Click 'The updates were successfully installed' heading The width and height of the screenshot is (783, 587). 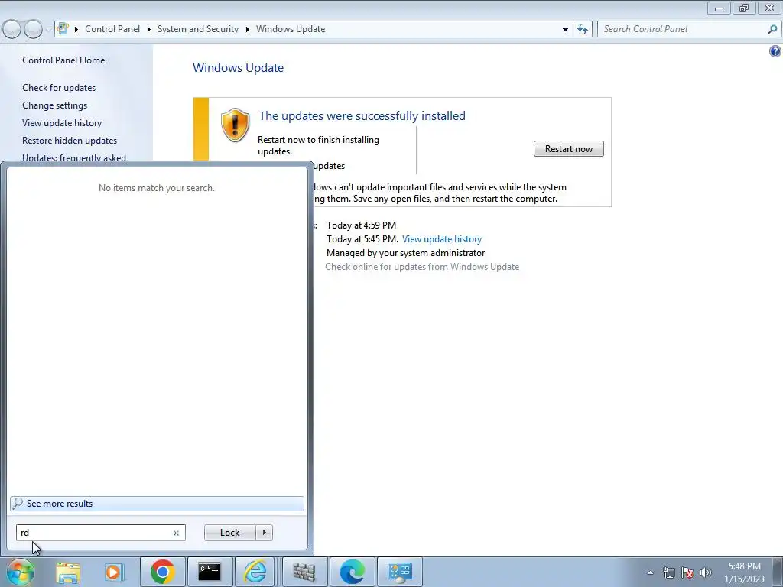pyautogui.click(x=362, y=116)
